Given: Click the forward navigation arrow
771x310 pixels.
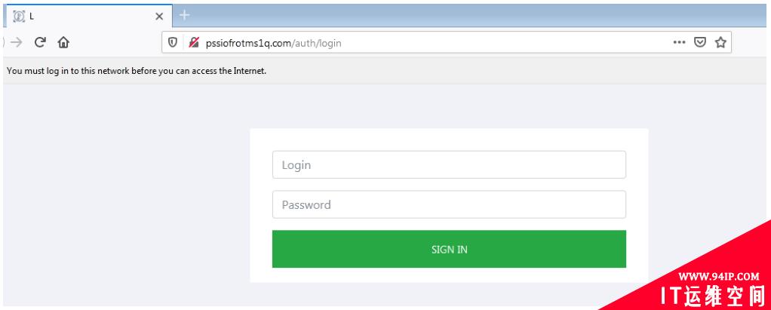Looking at the screenshot, I should [x=17, y=42].
